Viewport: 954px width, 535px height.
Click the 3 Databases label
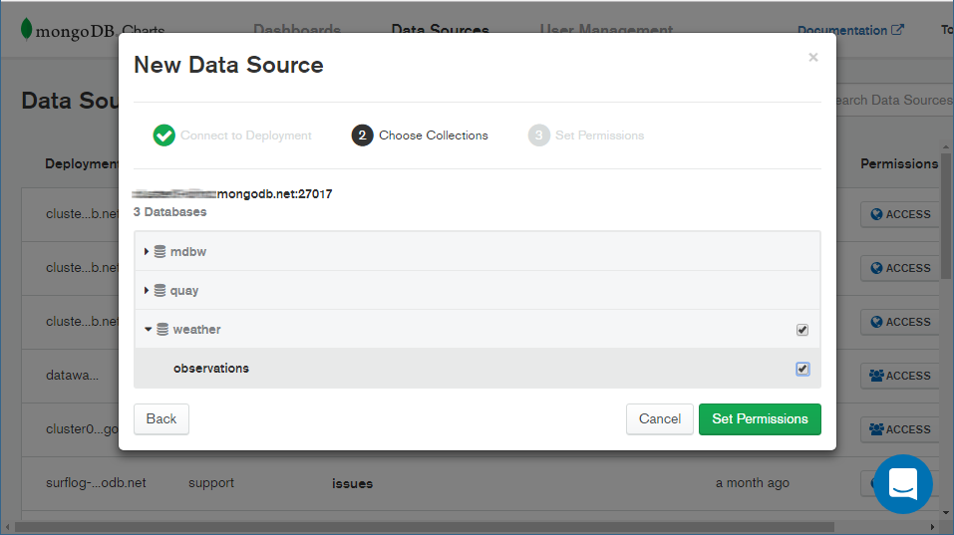(169, 212)
